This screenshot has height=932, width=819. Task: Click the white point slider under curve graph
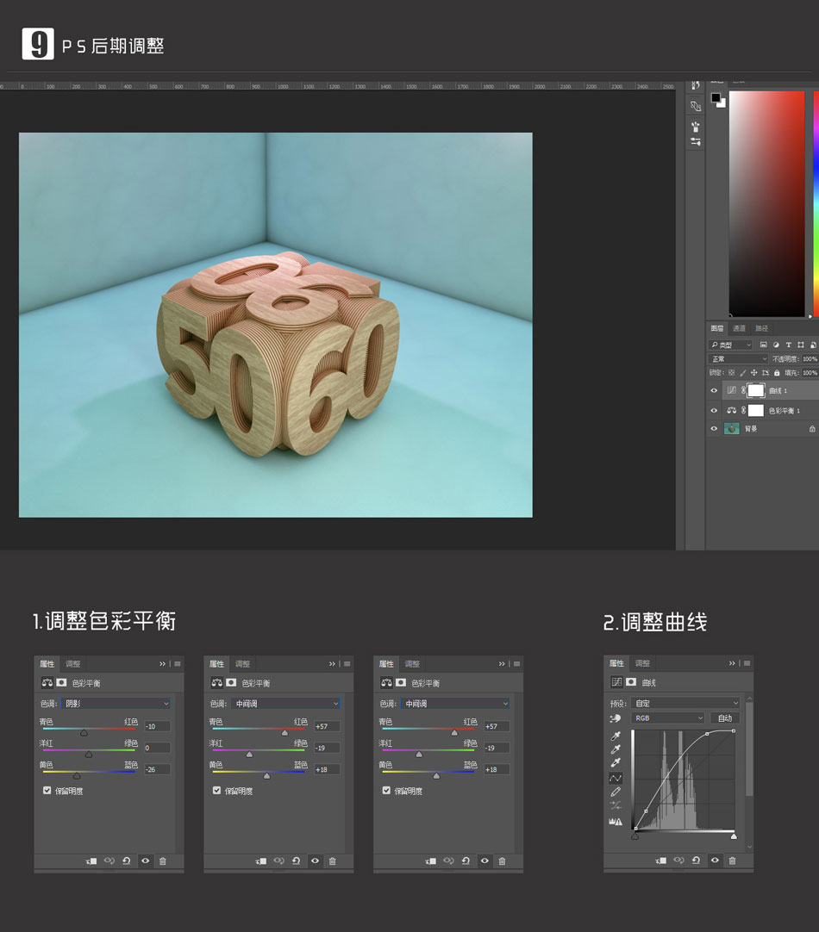734,836
